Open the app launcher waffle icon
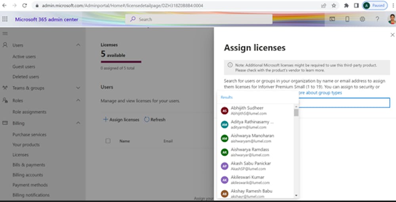Image resolution: width=396 pixels, height=202 pixels. (x=5, y=19)
